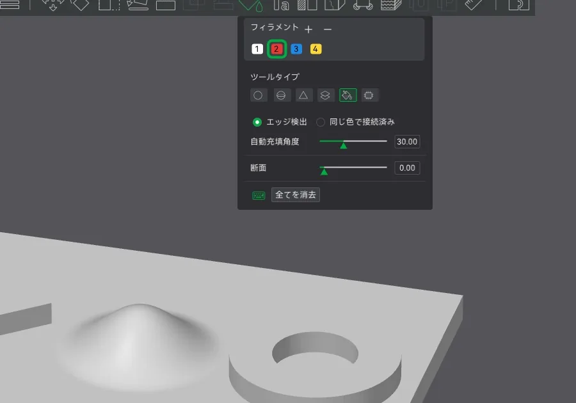The width and height of the screenshot is (576, 403).
Task: Select filament 1 white swatch
Action: [257, 49]
